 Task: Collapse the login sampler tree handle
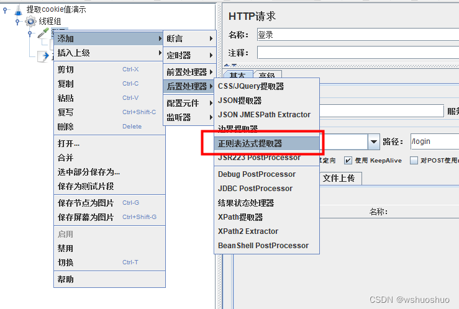(x=30, y=34)
